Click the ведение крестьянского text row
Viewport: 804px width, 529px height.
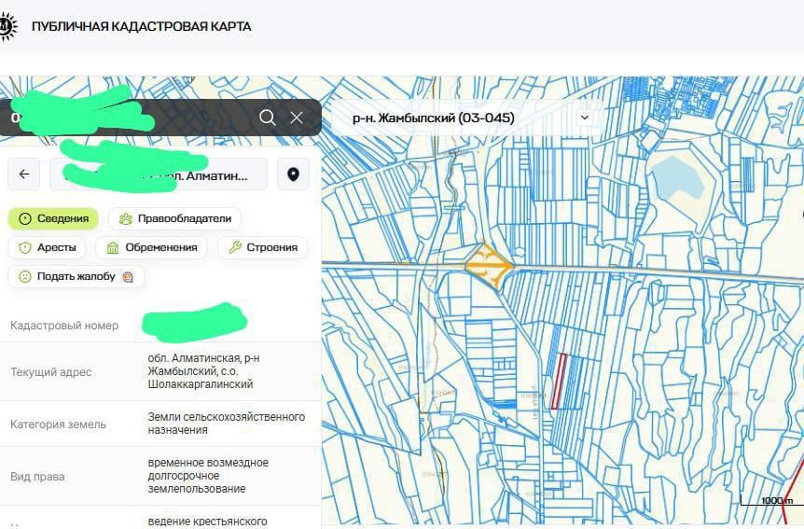click(207, 522)
